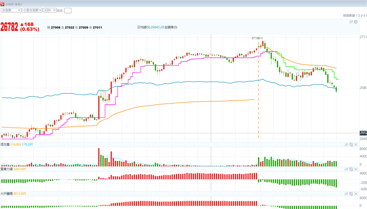Click the main chart document icon

[x=356, y=22]
